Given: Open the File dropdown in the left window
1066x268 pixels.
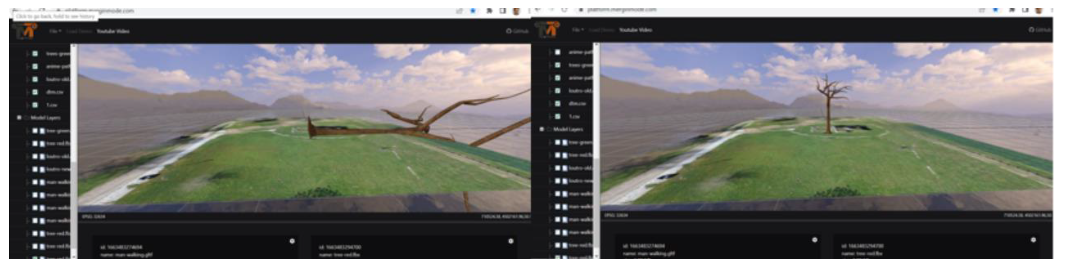Looking at the screenshot, I should pos(55,31).
